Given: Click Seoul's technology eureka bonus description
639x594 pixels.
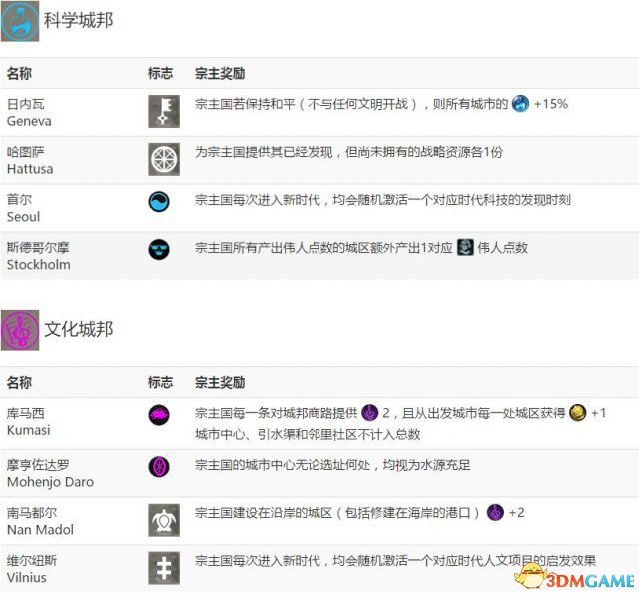Looking at the screenshot, I should tap(382, 200).
